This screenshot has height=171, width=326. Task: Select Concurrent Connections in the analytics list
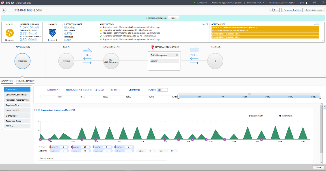[x=17, y=94]
